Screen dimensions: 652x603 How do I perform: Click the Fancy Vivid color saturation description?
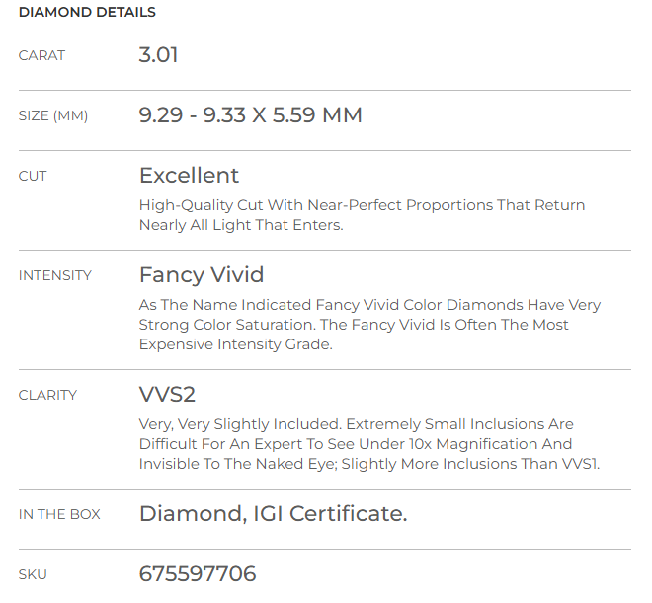(369, 325)
